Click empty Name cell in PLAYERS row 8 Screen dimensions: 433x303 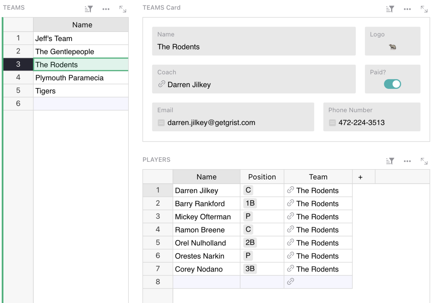[206, 282]
